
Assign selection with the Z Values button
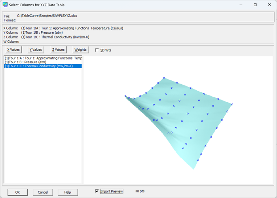click(x=58, y=49)
